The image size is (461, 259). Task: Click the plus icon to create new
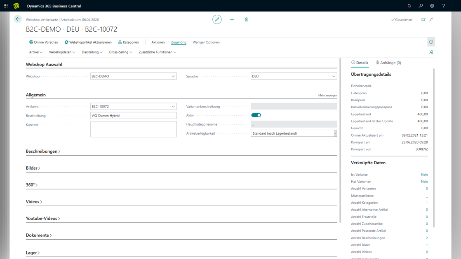point(232,19)
